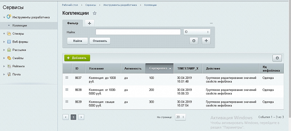
Task: Open the per-page count dropdown showing 20
Action: click(x=180, y=117)
